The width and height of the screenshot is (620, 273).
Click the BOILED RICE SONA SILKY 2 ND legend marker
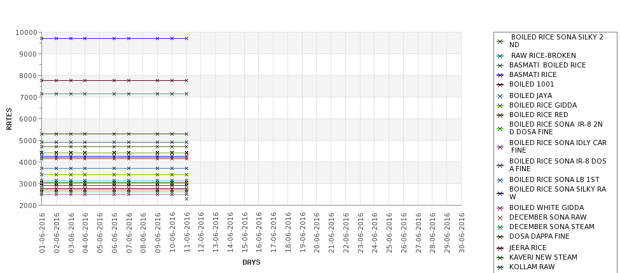500,41
